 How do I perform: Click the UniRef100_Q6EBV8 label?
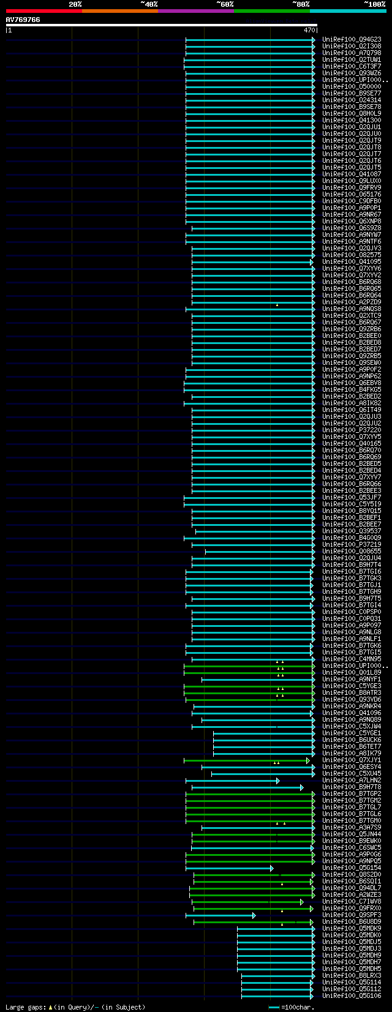[352, 383]
